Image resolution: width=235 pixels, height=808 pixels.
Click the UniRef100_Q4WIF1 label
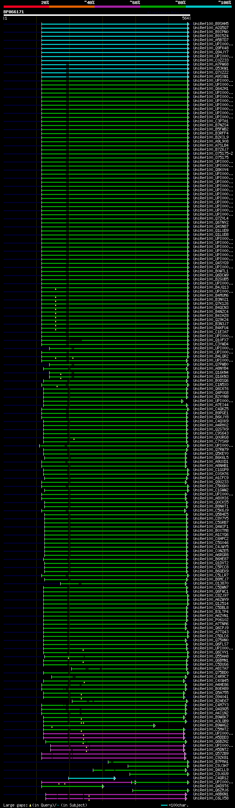tap(211, 527)
